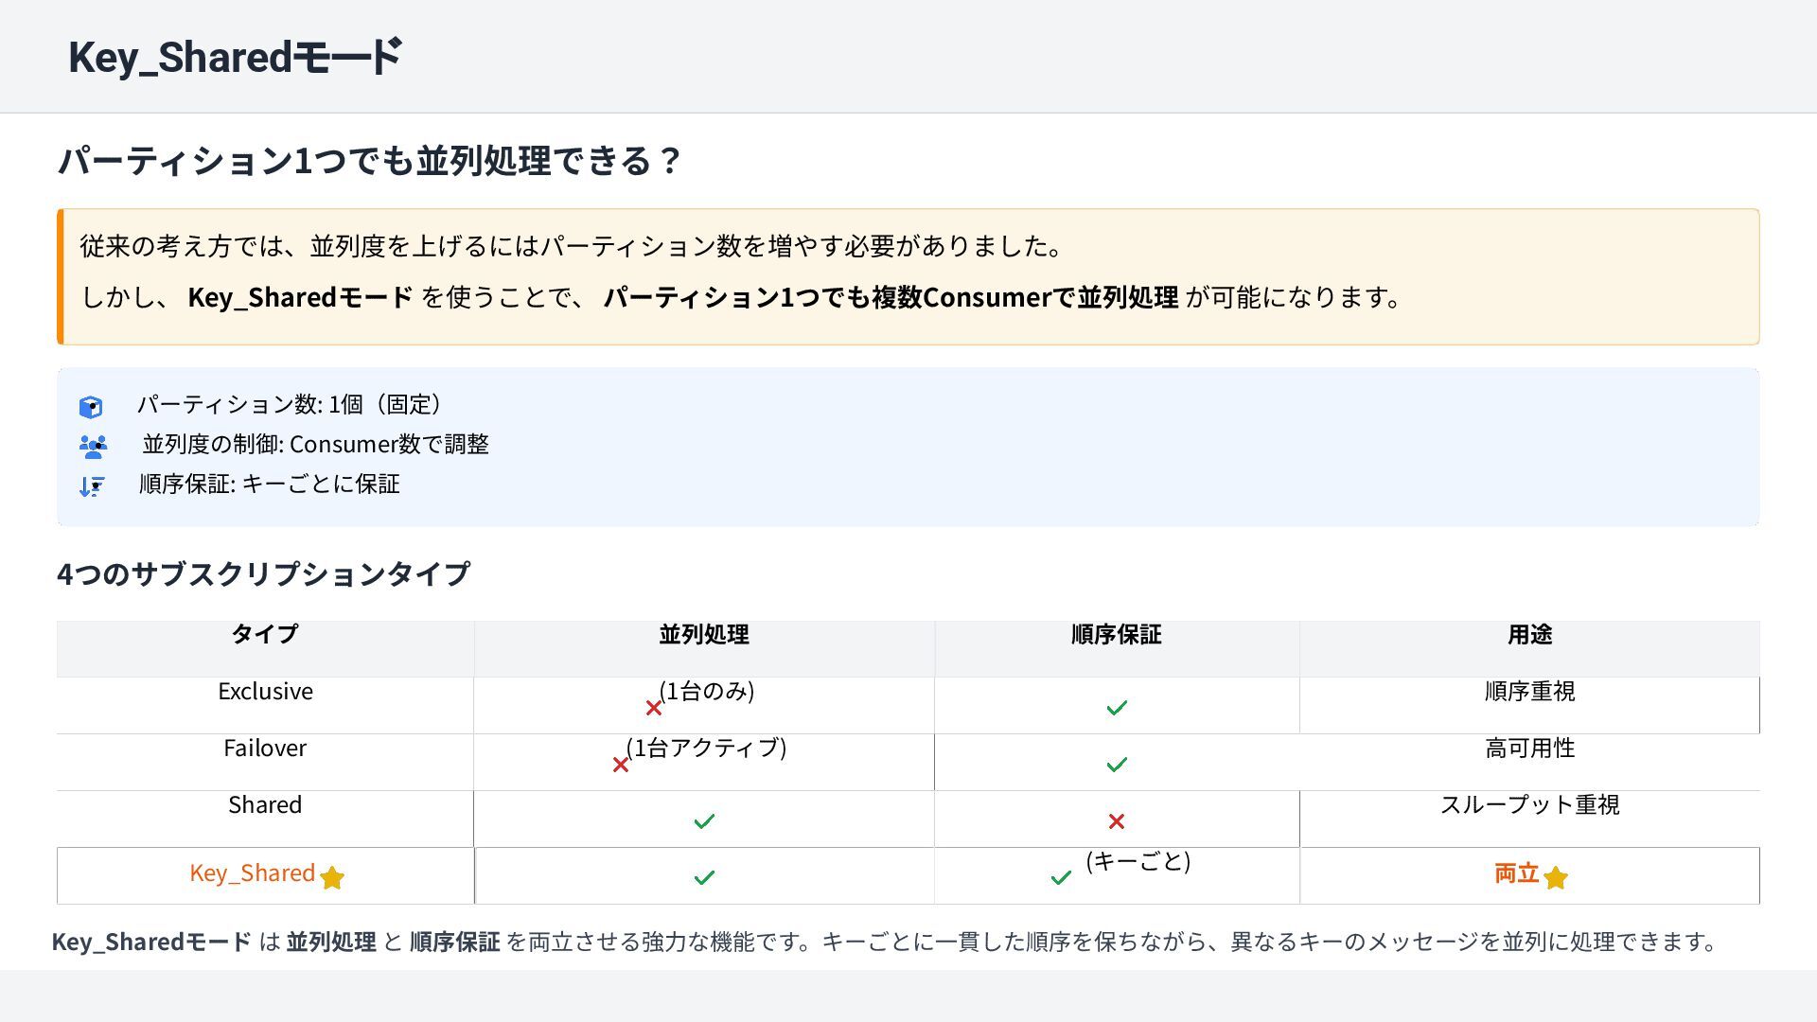Click the タイプ column header

(265, 634)
